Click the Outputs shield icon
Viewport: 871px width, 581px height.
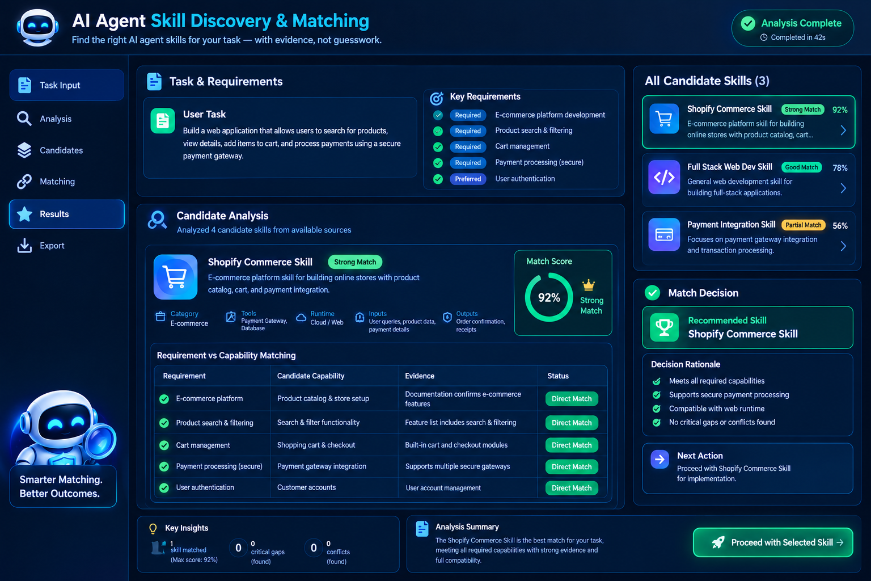pos(447,317)
